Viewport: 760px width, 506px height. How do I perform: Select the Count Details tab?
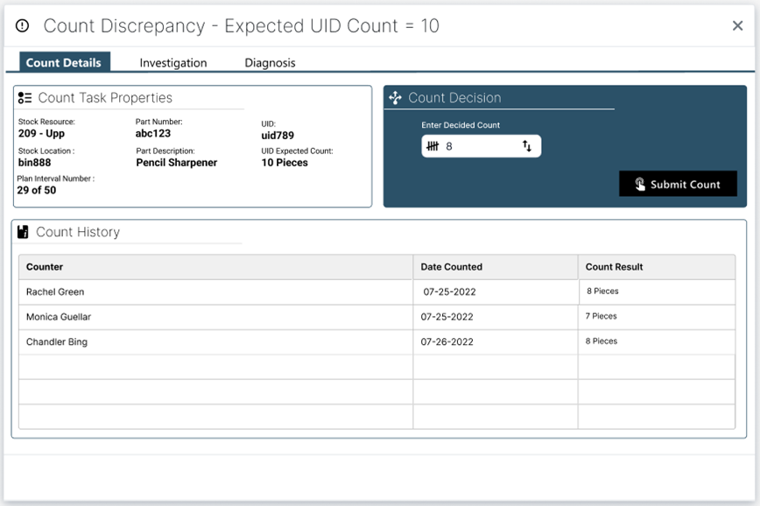pyautogui.click(x=63, y=63)
